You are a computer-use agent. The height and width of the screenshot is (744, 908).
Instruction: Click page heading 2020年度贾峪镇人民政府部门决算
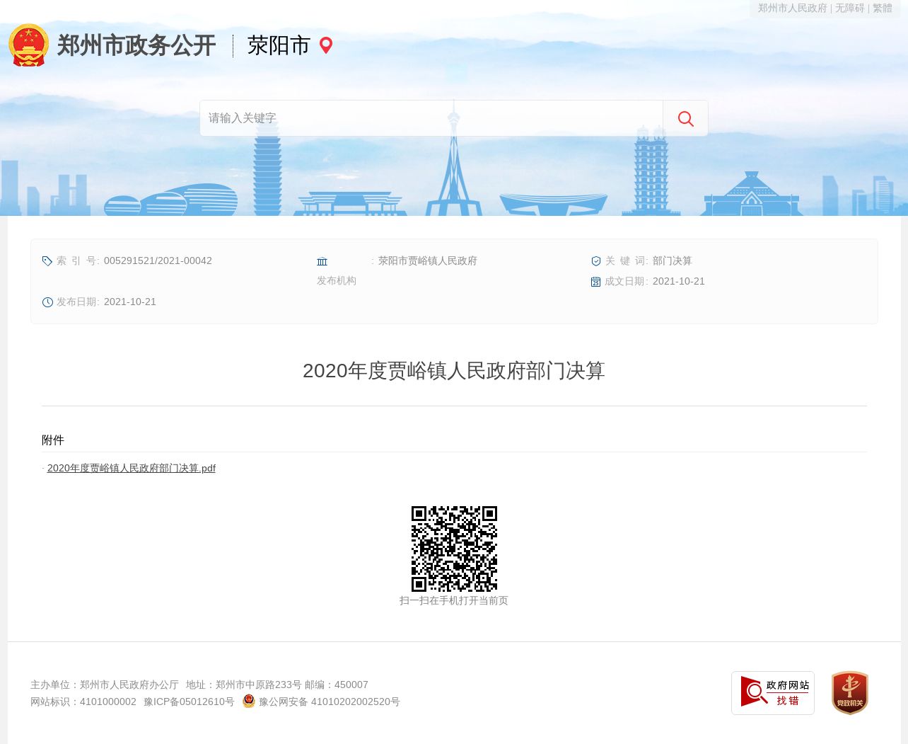coord(454,371)
